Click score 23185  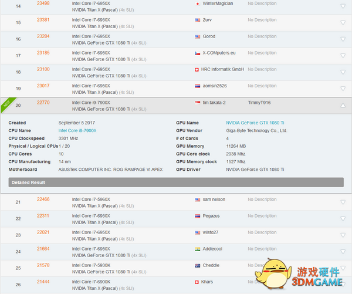point(43,53)
